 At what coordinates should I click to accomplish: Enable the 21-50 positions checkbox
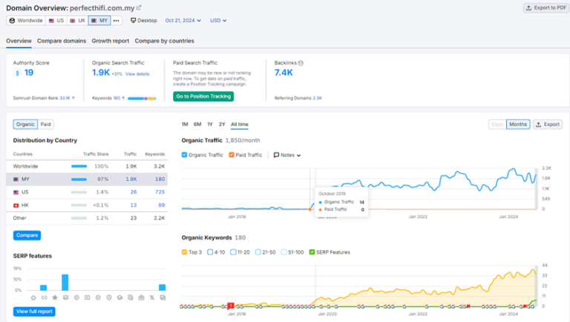pyautogui.click(x=258, y=252)
